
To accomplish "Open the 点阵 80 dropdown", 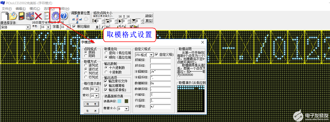I will tap(97, 89).
